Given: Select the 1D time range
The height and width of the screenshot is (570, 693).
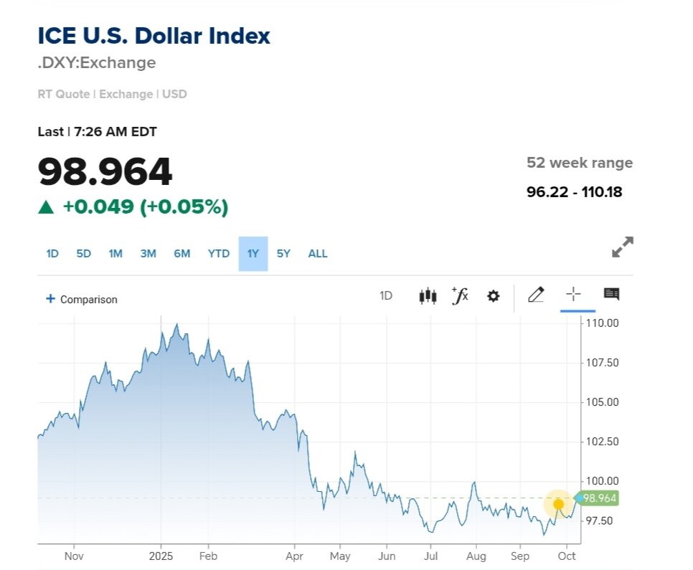Looking at the screenshot, I should (52, 254).
